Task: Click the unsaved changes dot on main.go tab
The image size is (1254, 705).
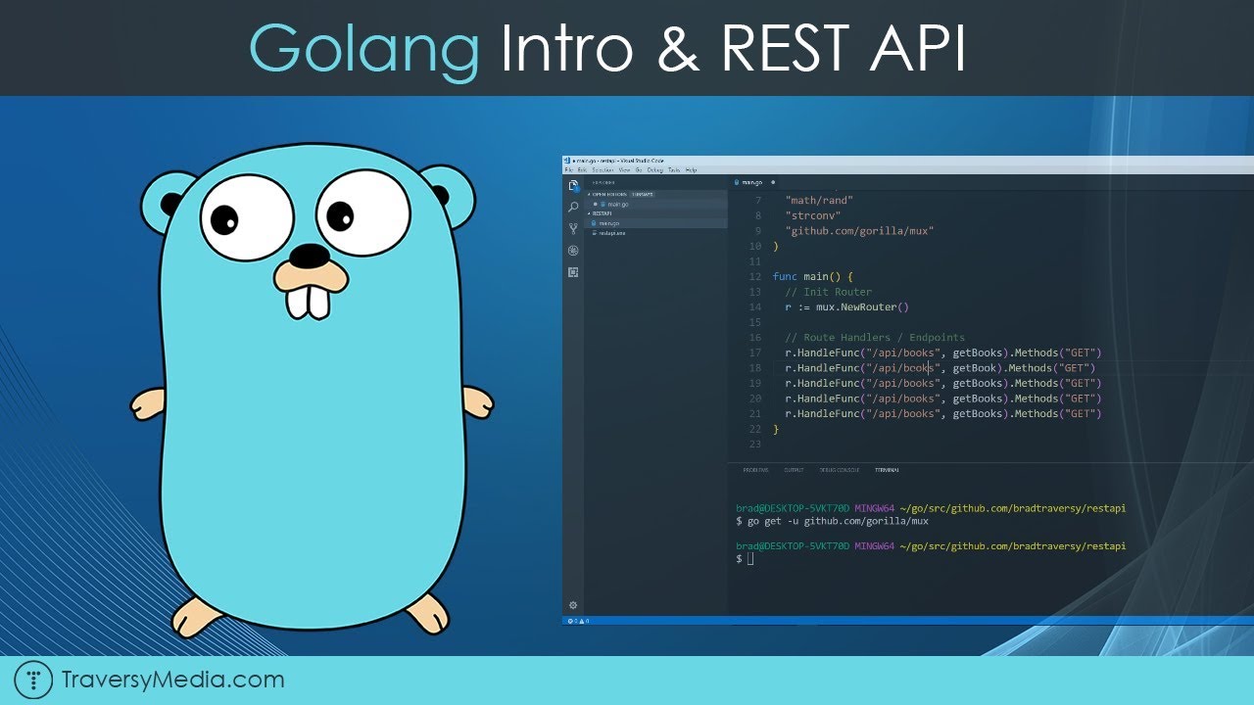Action: (x=773, y=182)
